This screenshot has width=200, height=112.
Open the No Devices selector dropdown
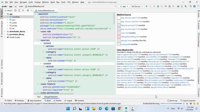point(137,6)
